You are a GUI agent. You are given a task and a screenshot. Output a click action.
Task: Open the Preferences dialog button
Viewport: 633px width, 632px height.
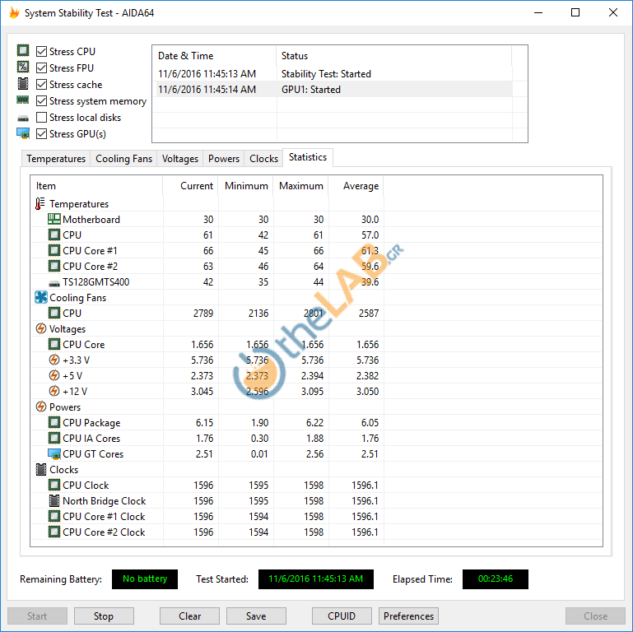(x=408, y=616)
